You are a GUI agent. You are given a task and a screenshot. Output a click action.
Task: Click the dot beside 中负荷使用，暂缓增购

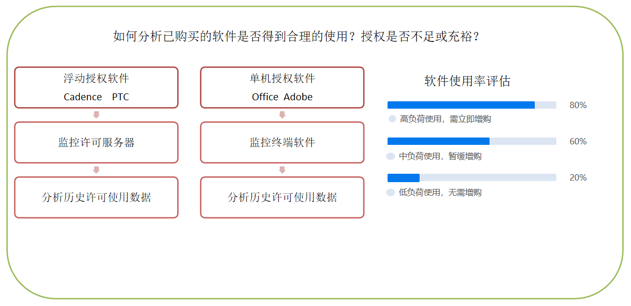391,156
